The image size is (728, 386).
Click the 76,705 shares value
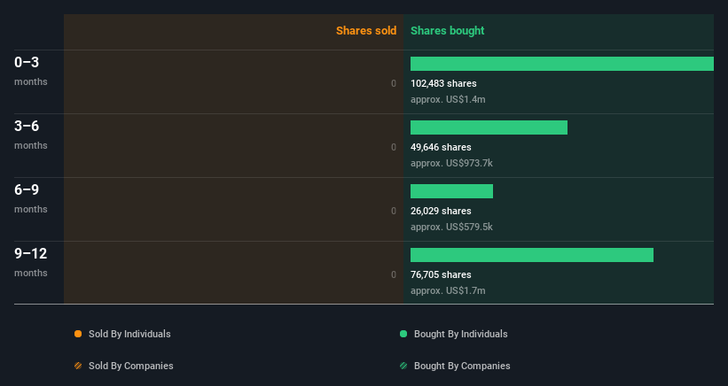(441, 274)
